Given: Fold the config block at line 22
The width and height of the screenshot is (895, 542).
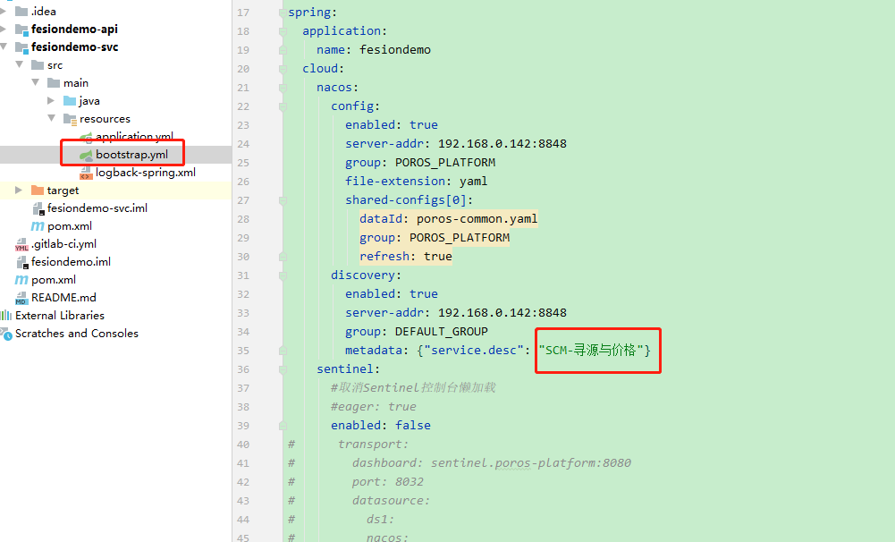Looking at the screenshot, I should tap(283, 106).
